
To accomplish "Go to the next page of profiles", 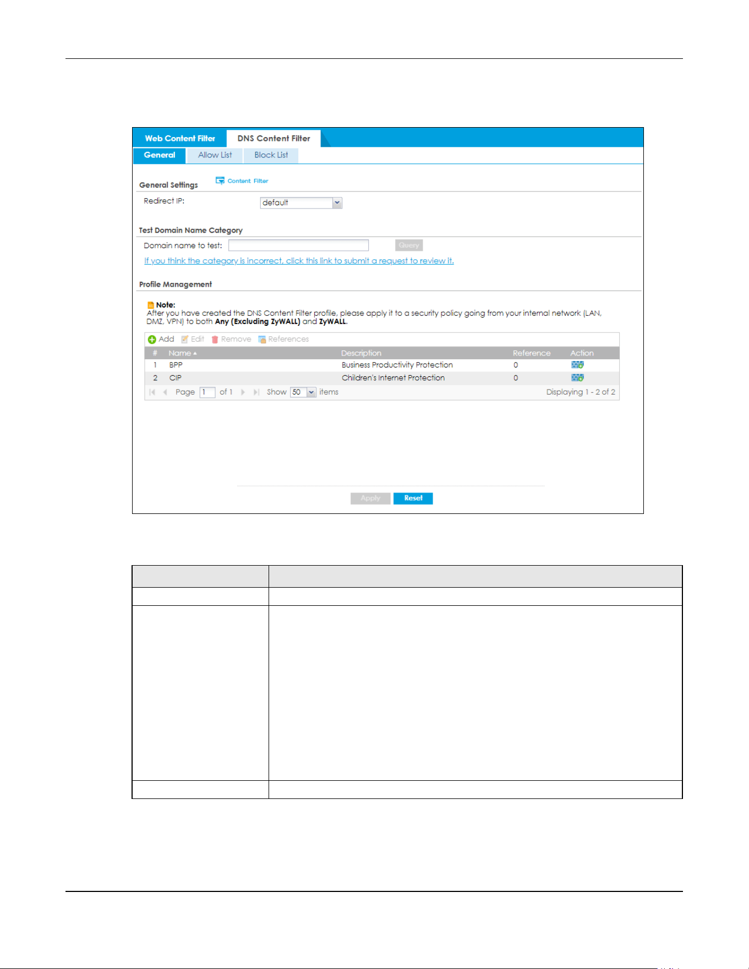I will click(243, 392).
